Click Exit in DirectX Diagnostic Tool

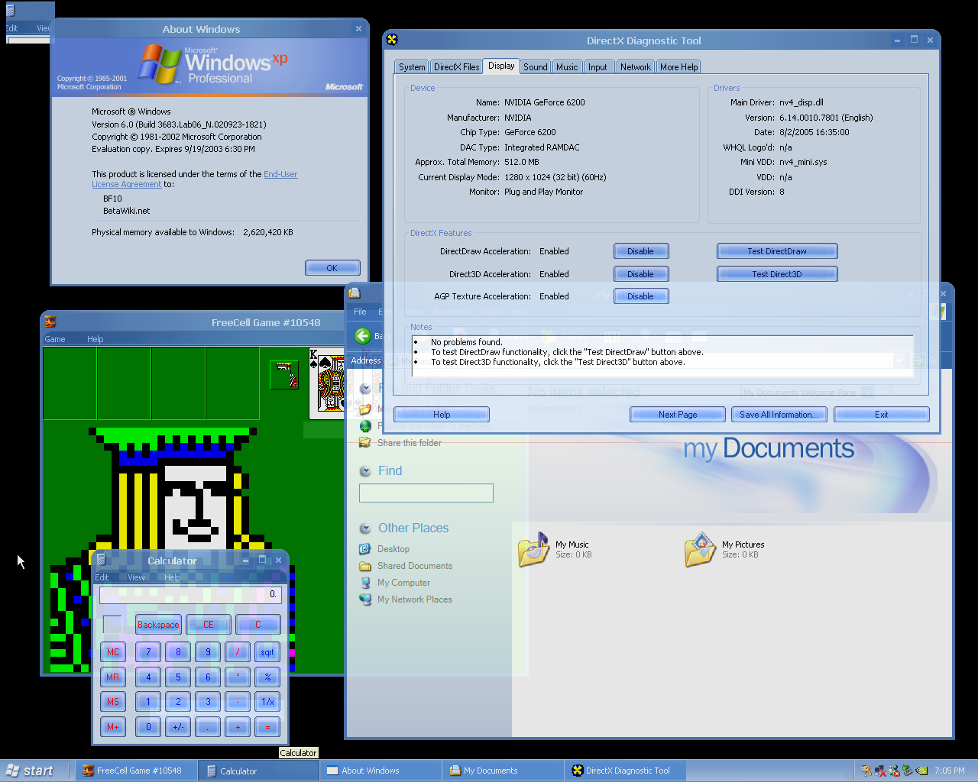pyautogui.click(x=882, y=415)
